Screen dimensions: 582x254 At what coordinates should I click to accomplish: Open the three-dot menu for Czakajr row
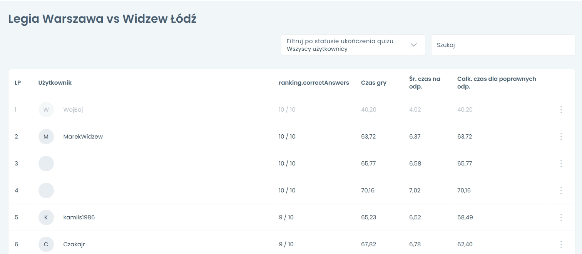tap(561, 244)
